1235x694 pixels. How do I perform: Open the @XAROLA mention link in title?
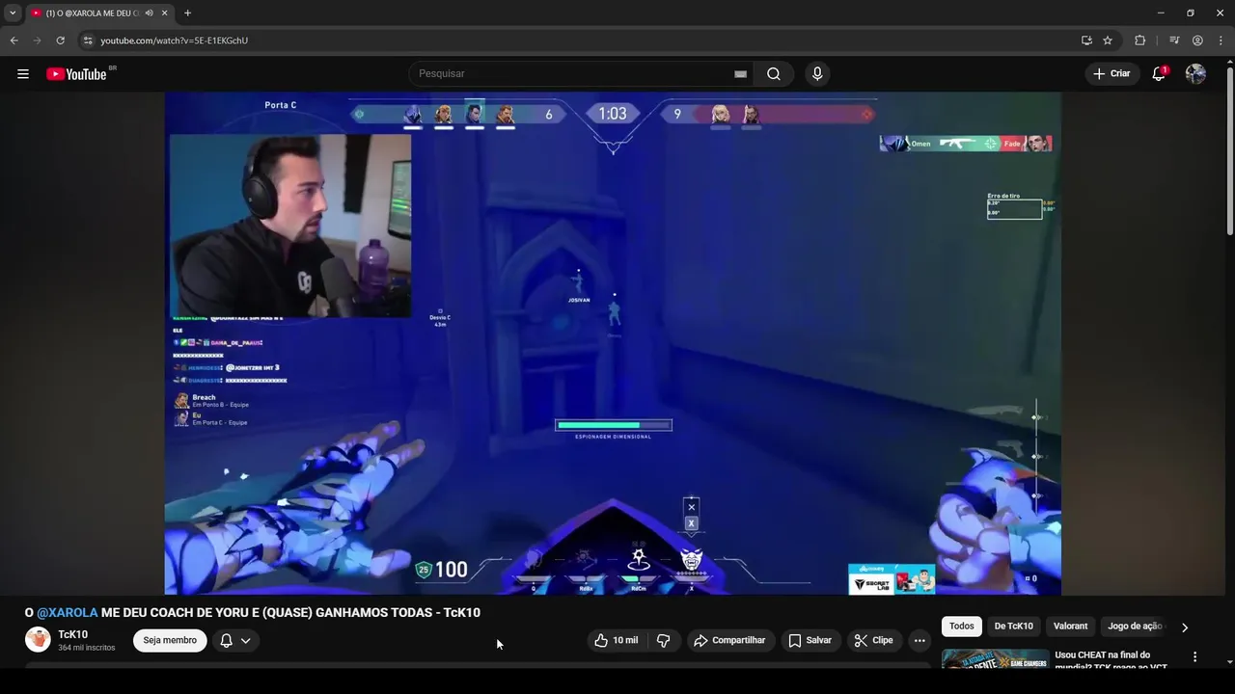point(68,613)
